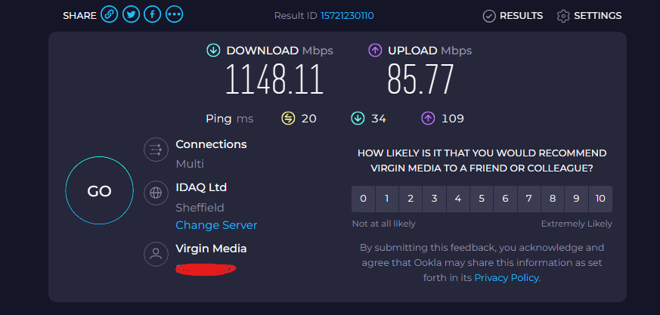The image size is (660, 315).
Task: Click the yellow idle ping icon
Action: pos(288,119)
